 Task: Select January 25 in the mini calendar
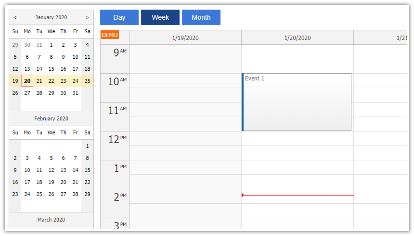[x=87, y=81]
